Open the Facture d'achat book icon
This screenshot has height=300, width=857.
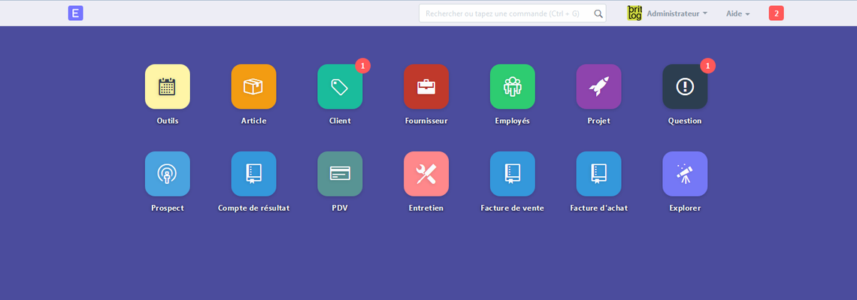pos(598,174)
